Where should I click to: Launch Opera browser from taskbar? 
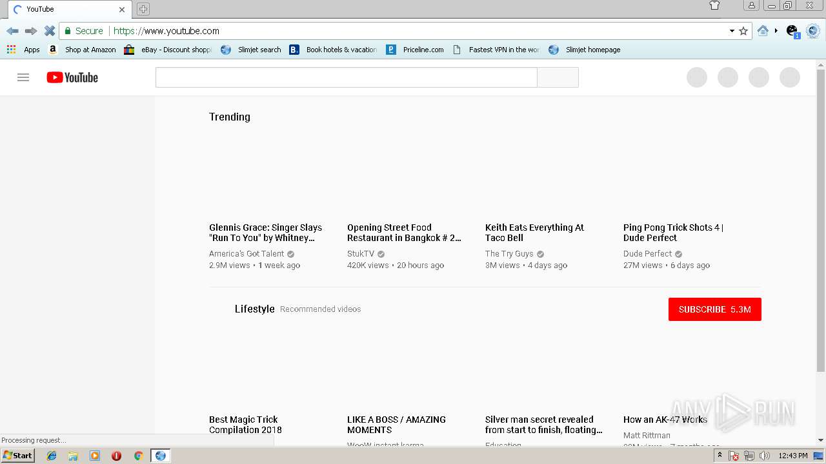pyautogui.click(x=116, y=456)
